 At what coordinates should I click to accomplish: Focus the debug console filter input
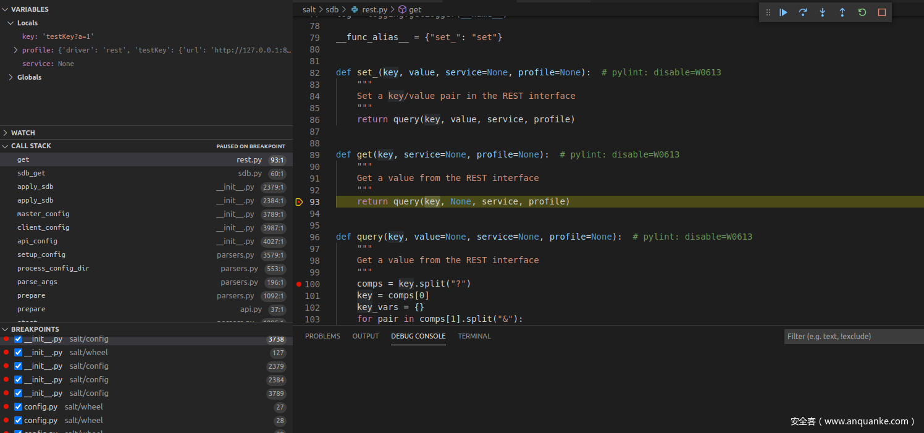[852, 337]
